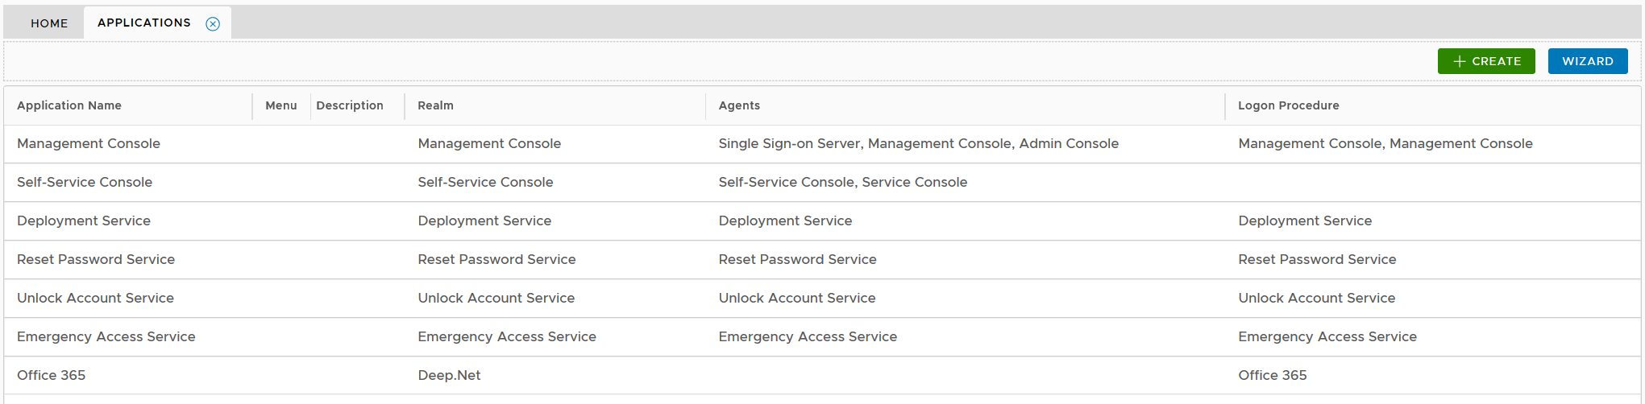Image resolution: width=1645 pixels, height=404 pixels.
Task: Sort by the Realm column header
Action: click(435, 105)
